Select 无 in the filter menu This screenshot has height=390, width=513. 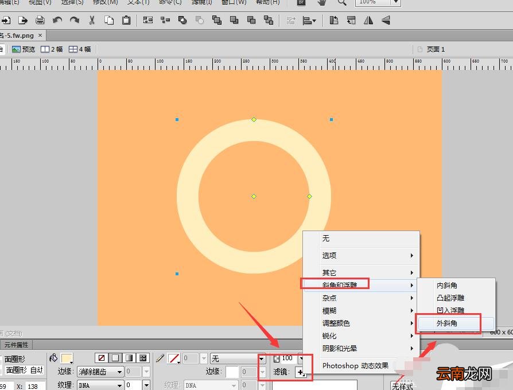click(x=362, y=239)
